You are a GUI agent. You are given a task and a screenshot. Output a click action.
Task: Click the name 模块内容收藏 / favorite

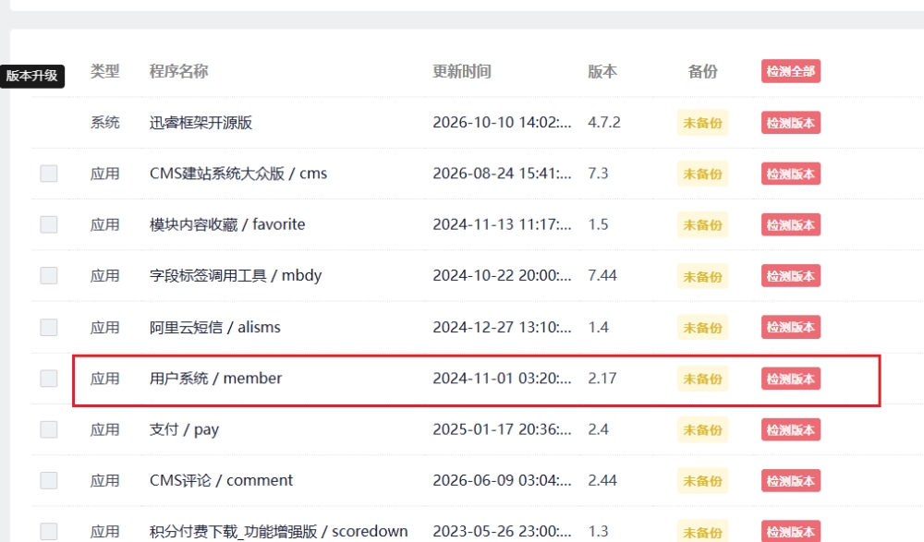click(227, 224)
